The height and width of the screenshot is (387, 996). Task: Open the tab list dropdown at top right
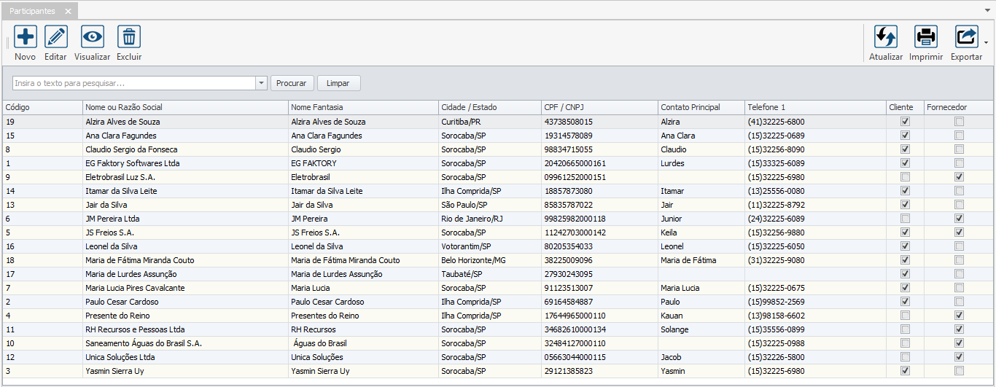(987, 10)
